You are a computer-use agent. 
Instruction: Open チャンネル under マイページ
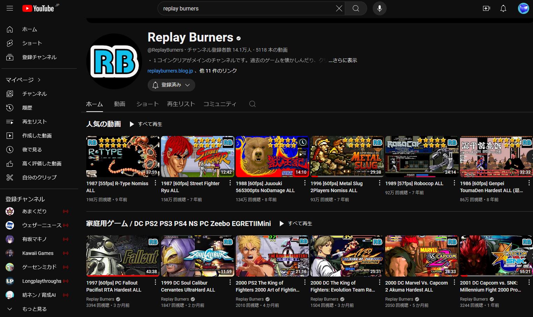coord(39,94)
